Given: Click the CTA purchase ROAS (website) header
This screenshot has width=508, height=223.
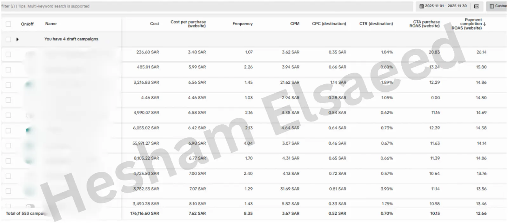Looking at the screenshot, I should point(424,24).
